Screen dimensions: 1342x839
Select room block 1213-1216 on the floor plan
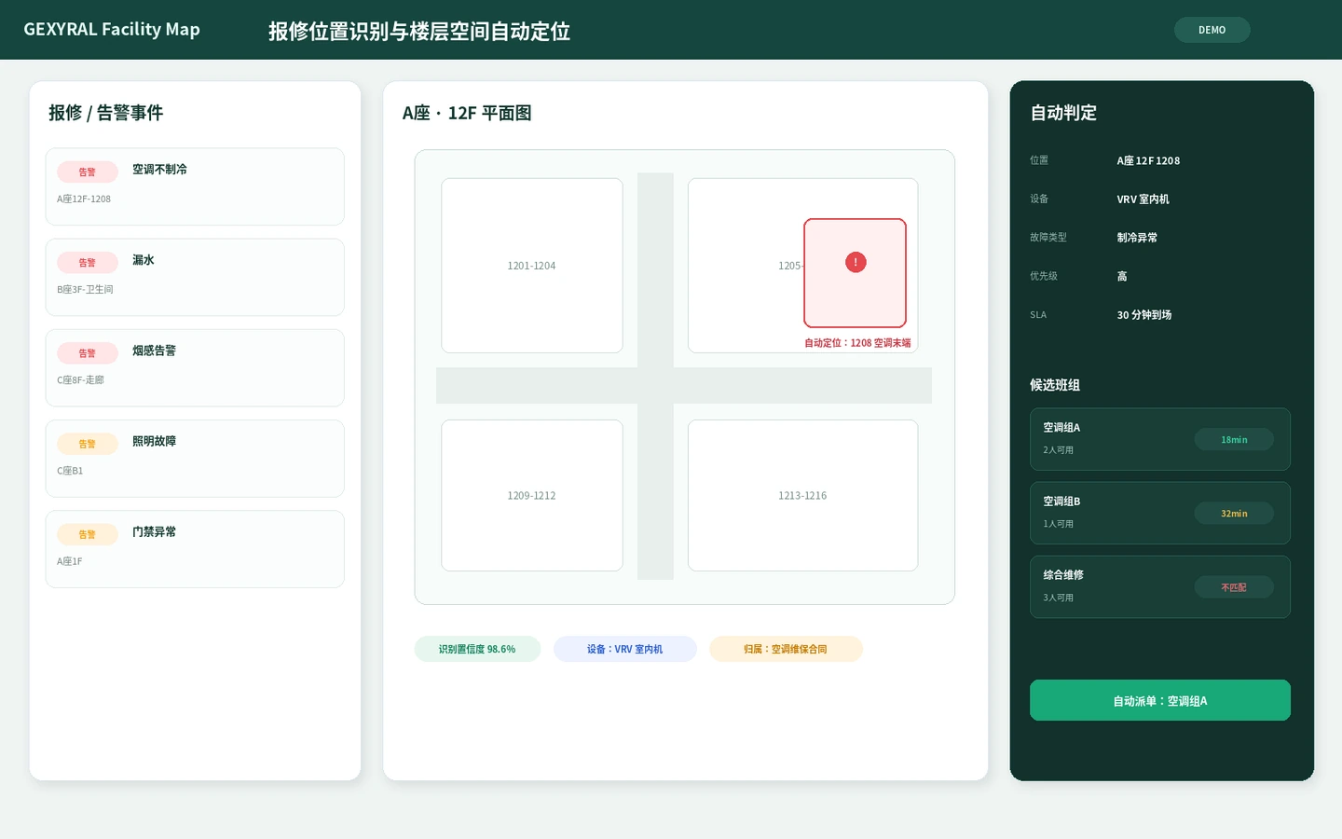click(x=802, y=495)
